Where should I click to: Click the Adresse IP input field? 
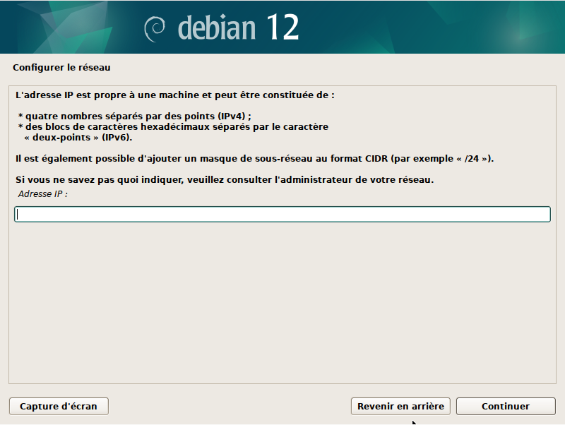click(x=282, y=215)
